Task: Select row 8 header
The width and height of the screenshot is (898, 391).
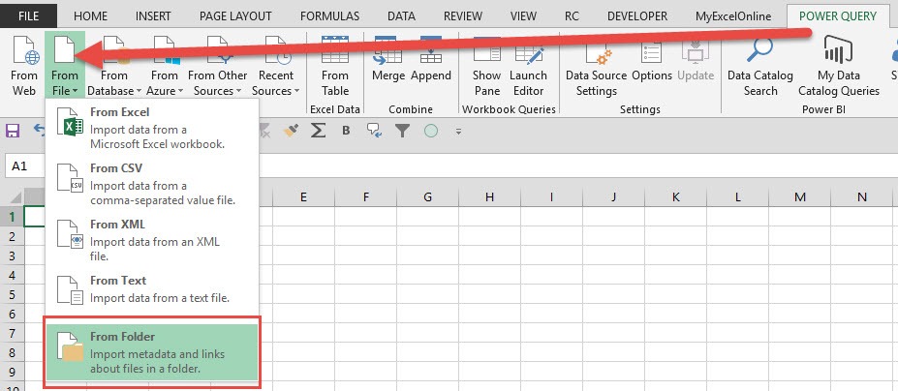Action: (12, 352)
